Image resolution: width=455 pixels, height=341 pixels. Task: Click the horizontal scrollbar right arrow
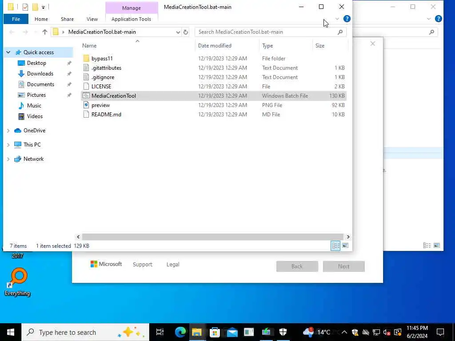tap(348, 237)
